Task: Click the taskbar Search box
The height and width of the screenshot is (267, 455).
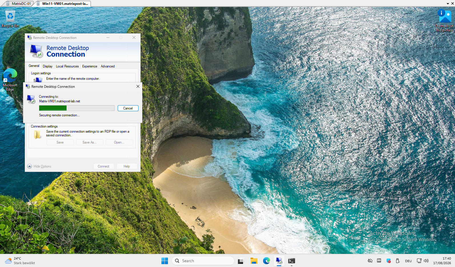Action: click(203, 261)
